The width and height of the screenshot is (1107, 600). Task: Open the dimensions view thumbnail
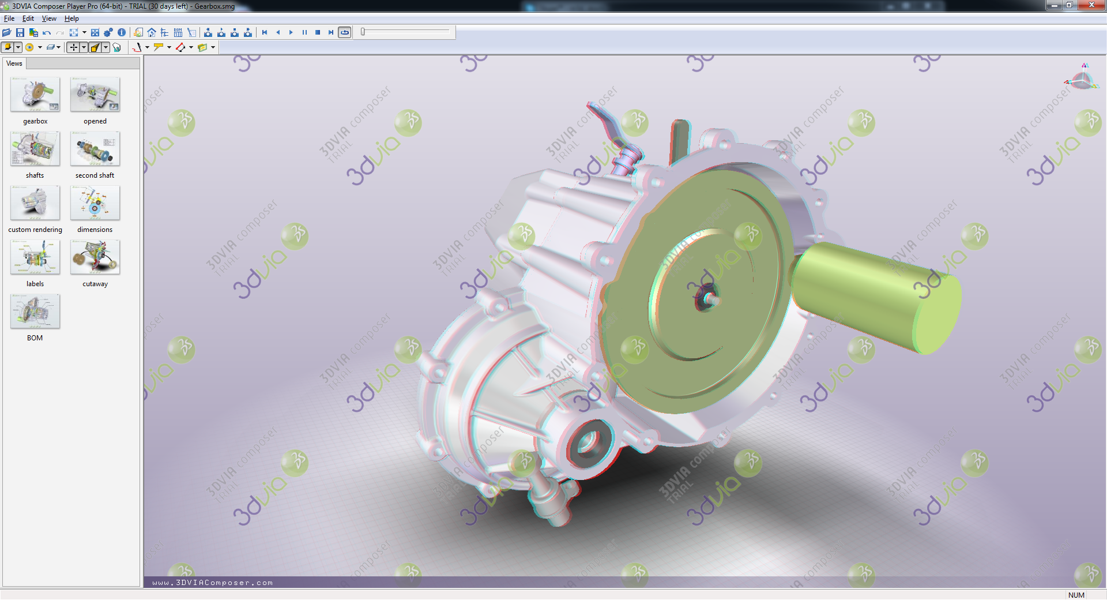tap(95, 203)
